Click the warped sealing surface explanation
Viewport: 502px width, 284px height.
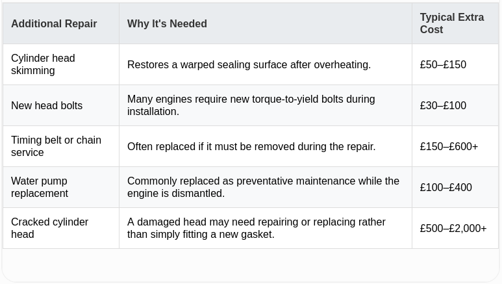249,65
